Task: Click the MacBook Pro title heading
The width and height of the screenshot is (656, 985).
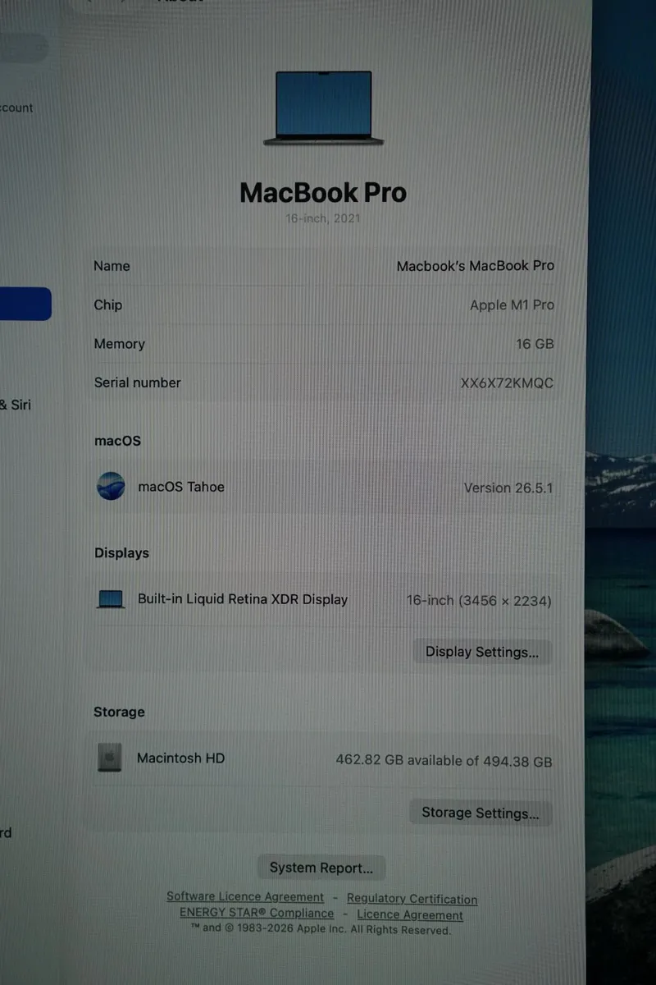Action: [x=323, y=193]
